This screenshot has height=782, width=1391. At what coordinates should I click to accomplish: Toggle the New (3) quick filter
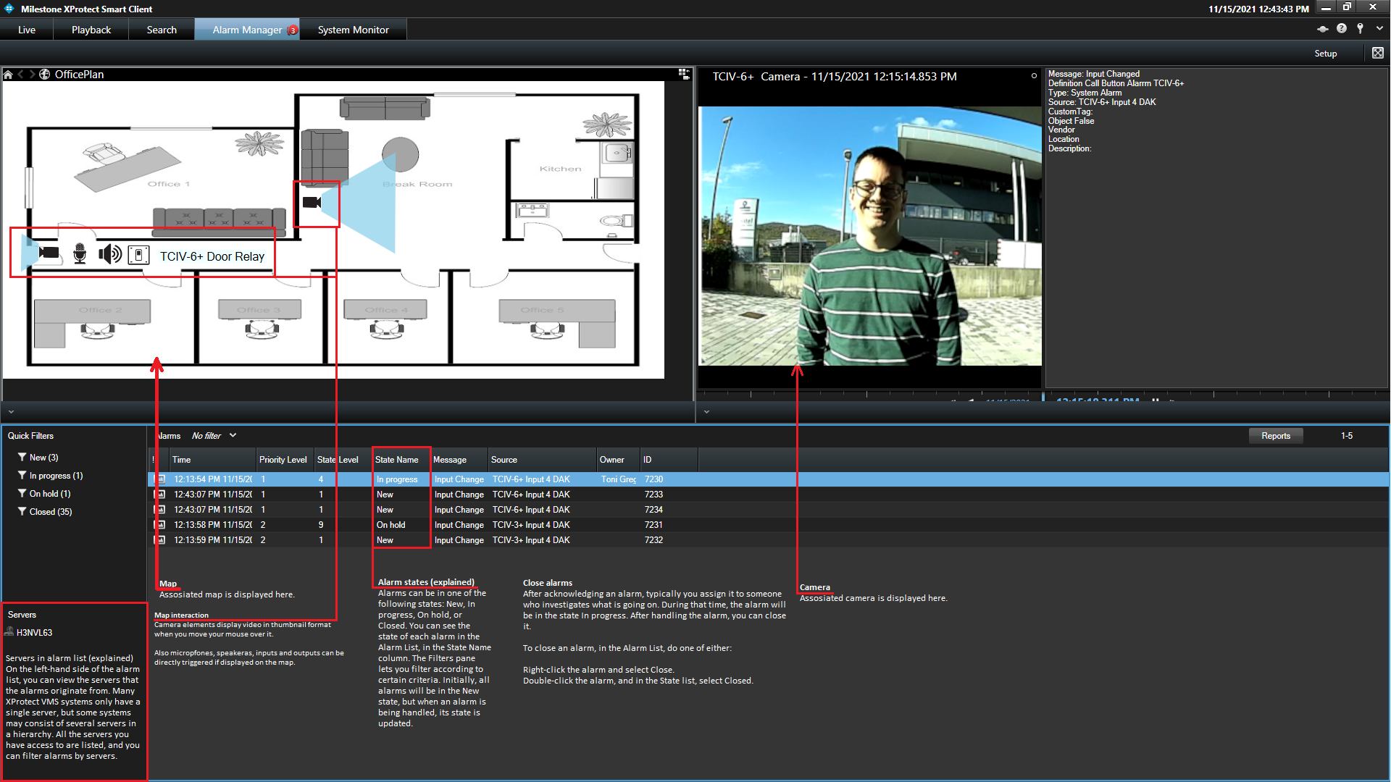(43, 458)
